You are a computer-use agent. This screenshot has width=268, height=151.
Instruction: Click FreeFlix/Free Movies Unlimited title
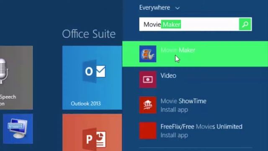click(x=201, y=127)
